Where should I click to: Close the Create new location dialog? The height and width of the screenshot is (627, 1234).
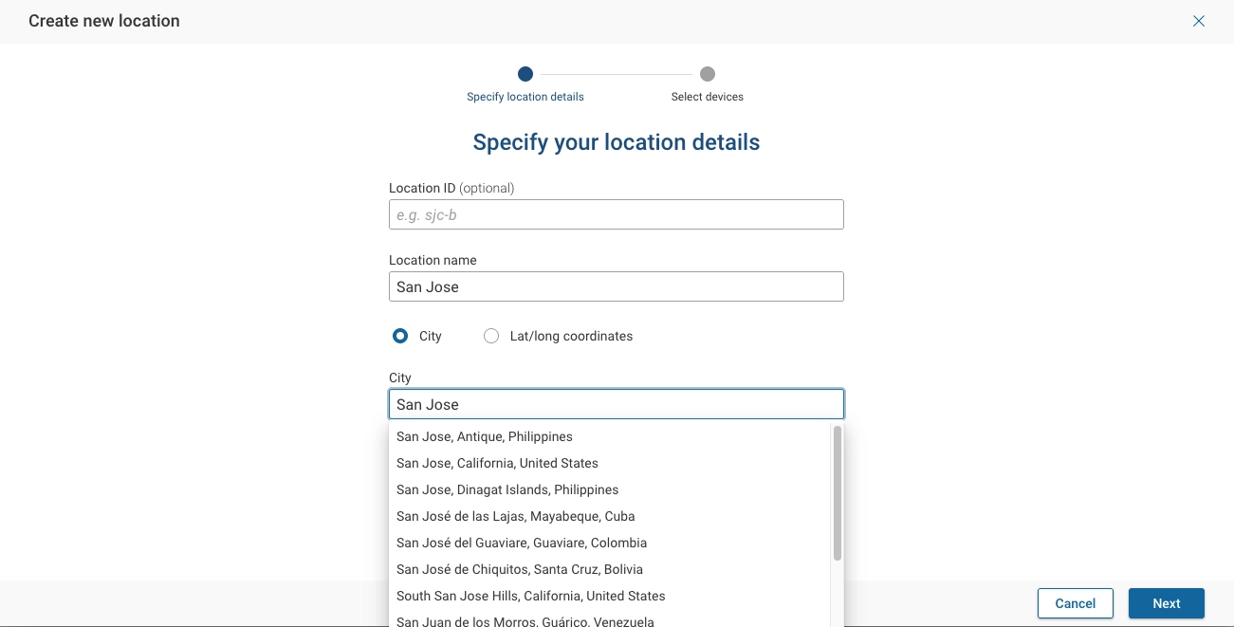click(x=1198, y=21)
